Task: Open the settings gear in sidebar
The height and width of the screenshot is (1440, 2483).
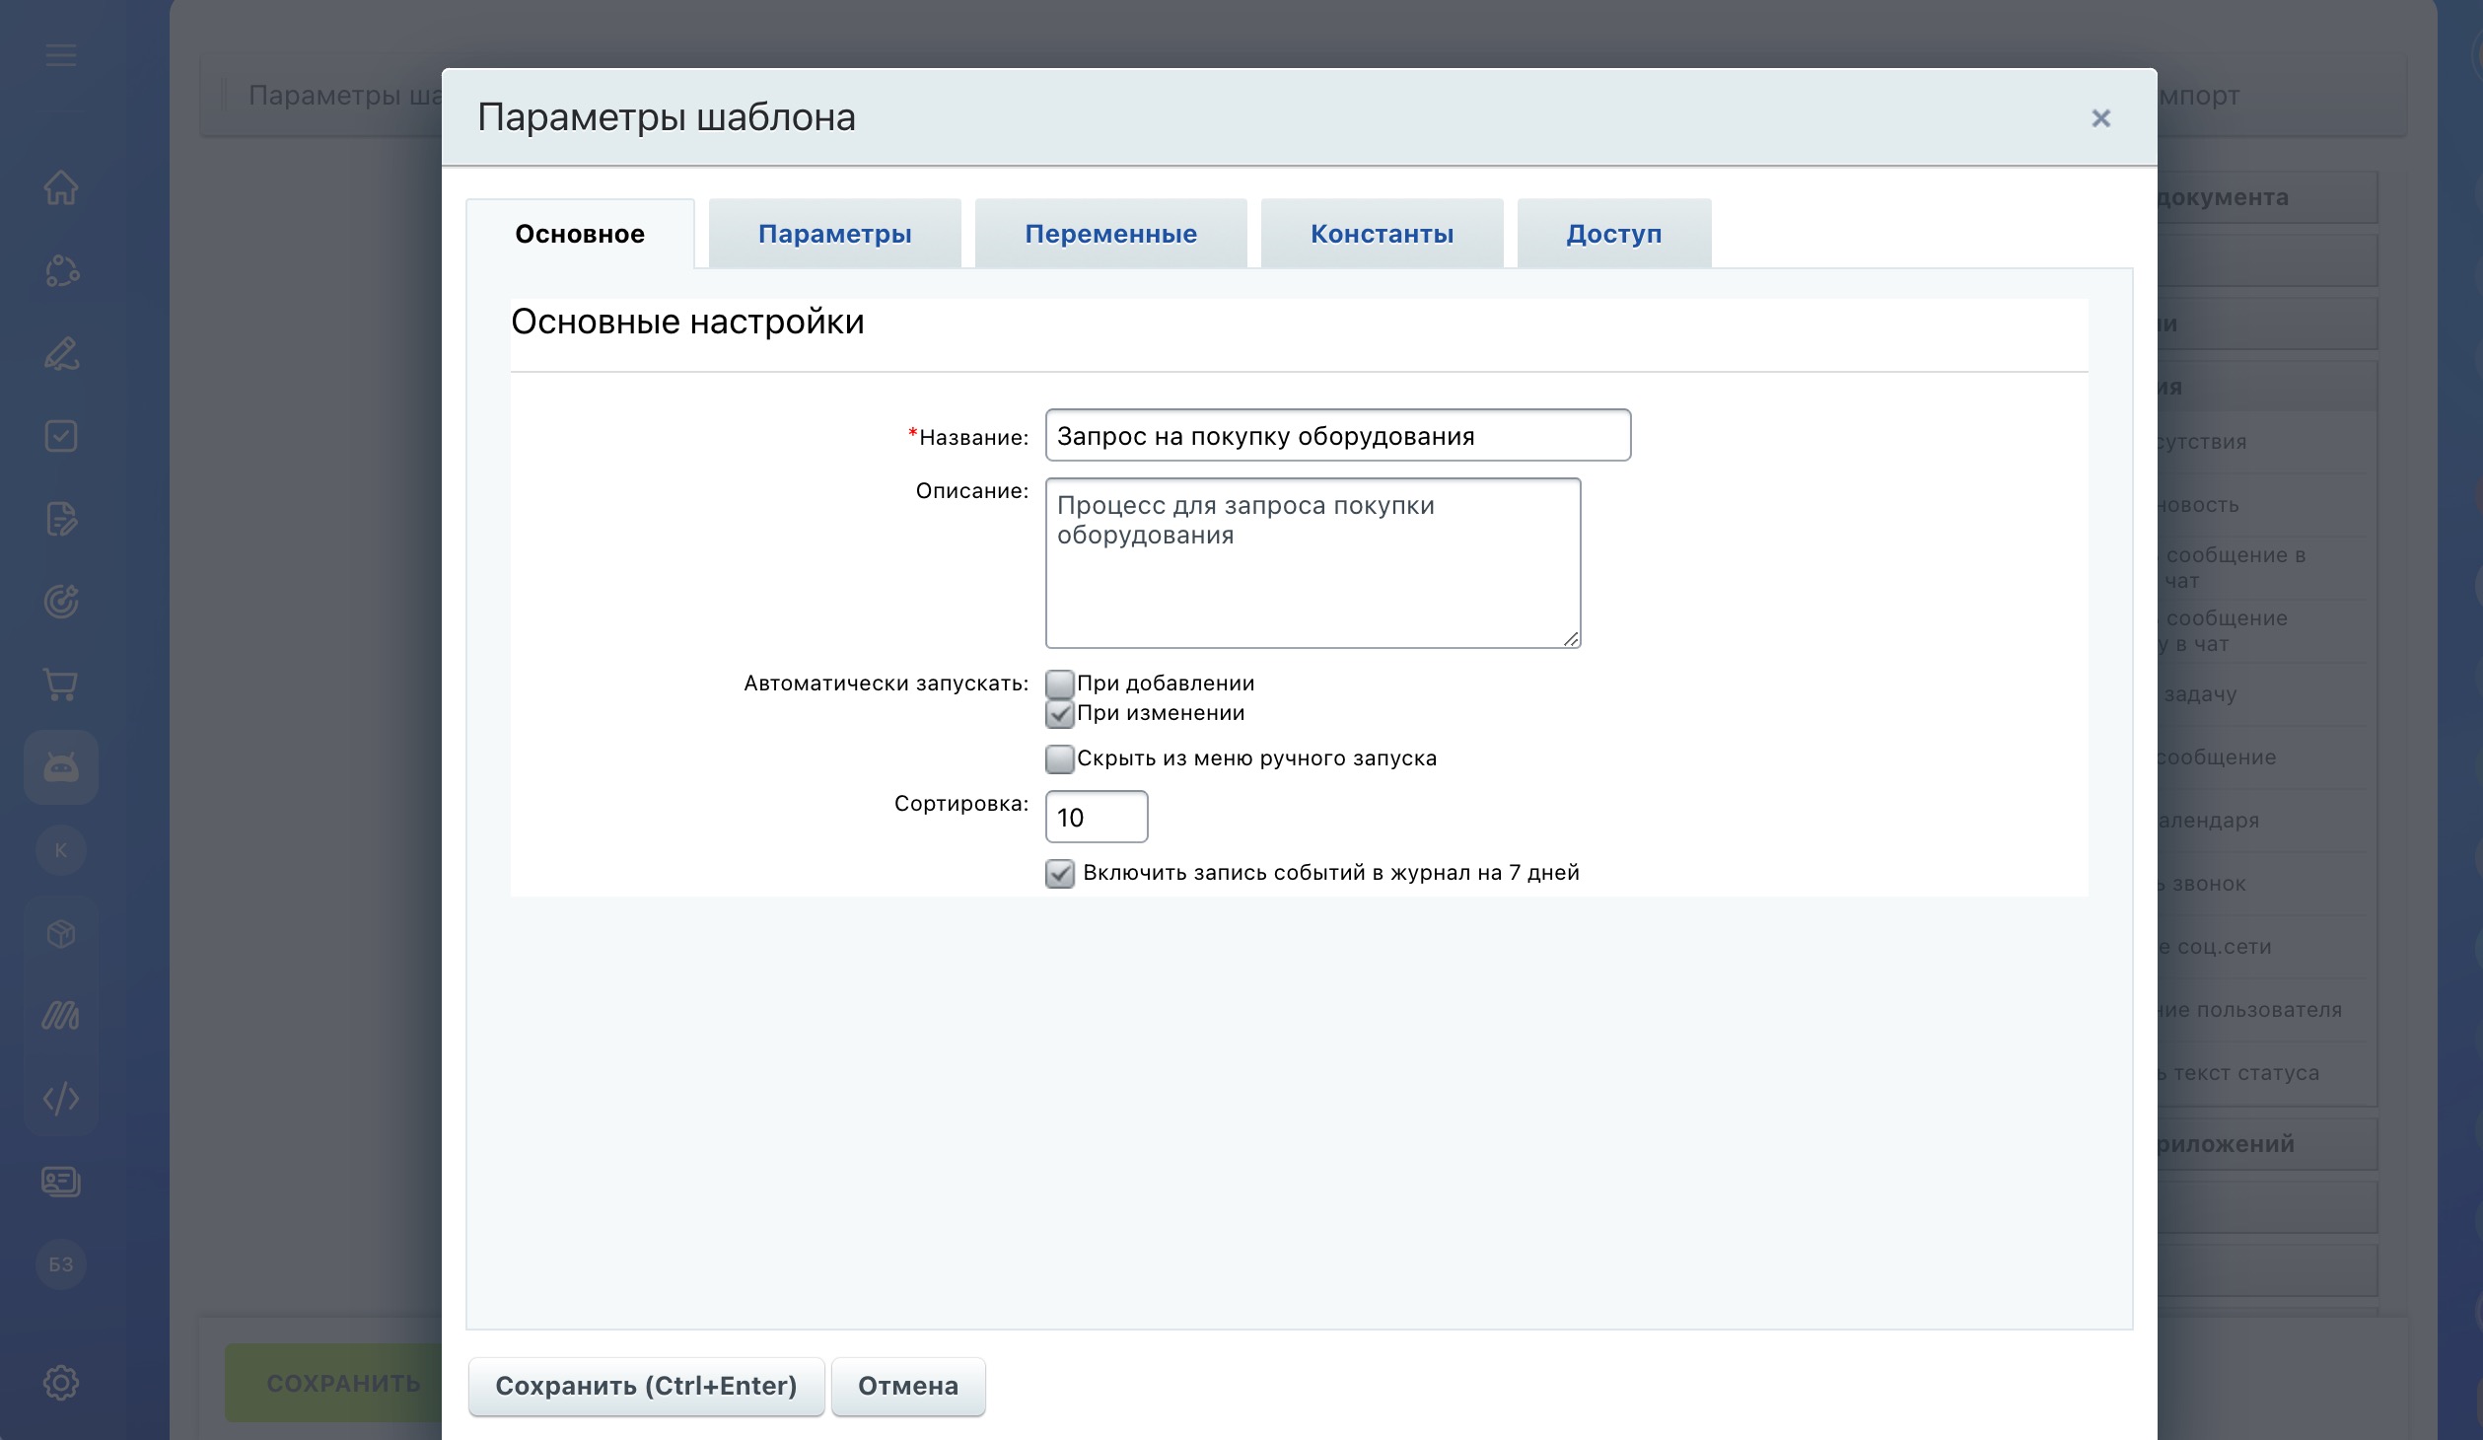Action: pyautogui.click(x=61, y=1383)
